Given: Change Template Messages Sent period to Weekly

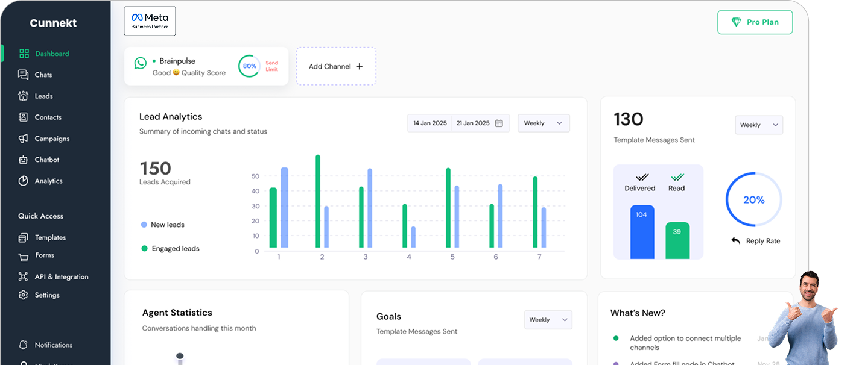Looking at the screenshot, I should tap(758, 125).
